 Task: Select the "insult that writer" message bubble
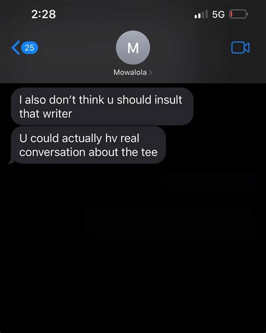tap(102, 106)
